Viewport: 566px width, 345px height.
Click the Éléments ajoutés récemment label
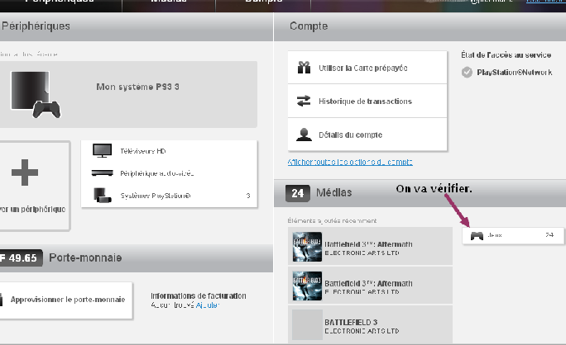(x=332, y=220)
